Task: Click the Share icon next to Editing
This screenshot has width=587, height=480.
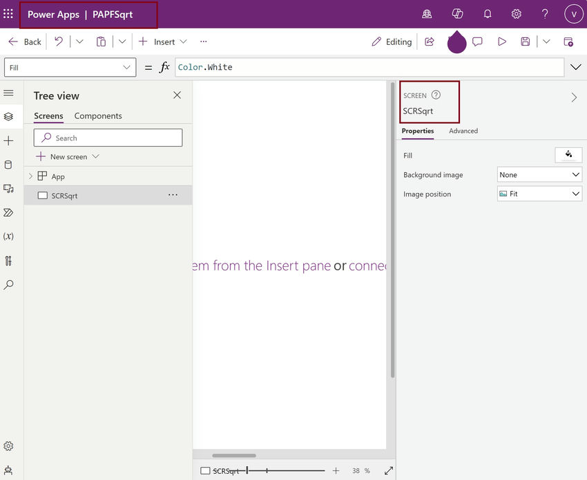Action: coord(430,41)
